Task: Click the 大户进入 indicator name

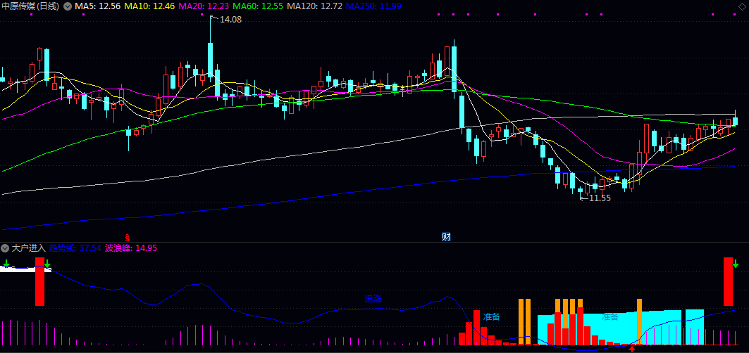Action: pyautogui.click(x=28, y=248)
